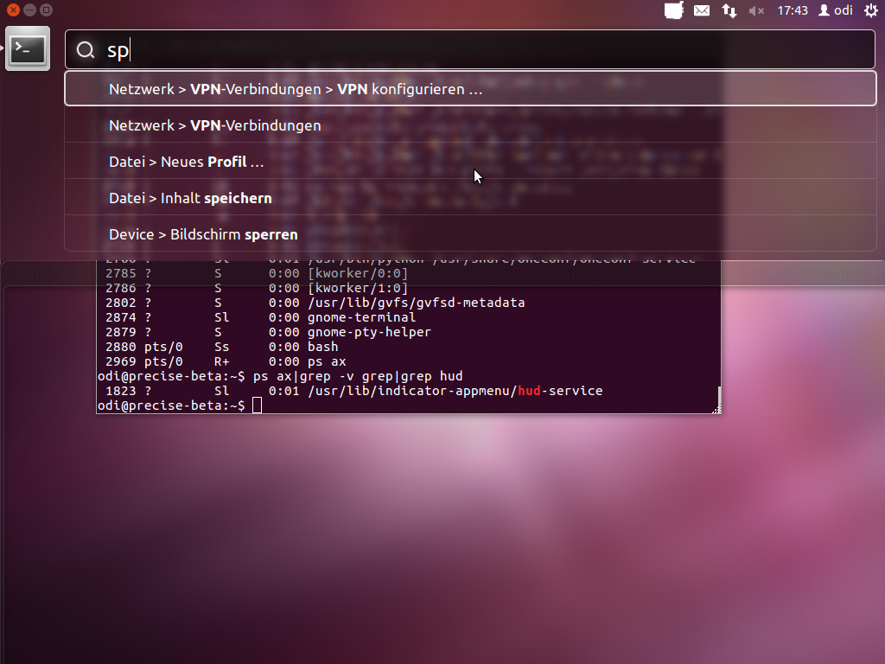Click the '2880 pts/0 bash' line
885x664 pixels.
coord(222,347)
